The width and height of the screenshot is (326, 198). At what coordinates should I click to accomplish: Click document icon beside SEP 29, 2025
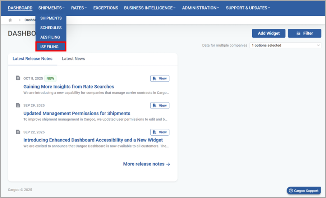click(18, 105)
